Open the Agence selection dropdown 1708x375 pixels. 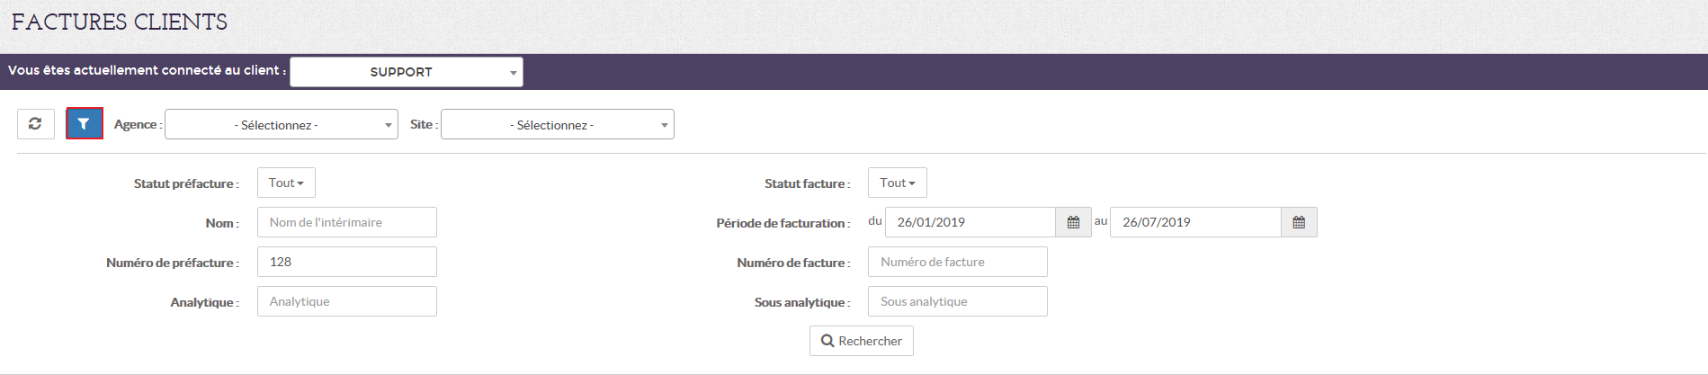pos(282,125)
